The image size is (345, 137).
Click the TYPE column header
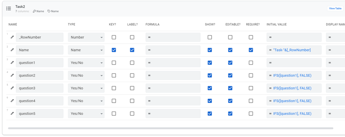[x=71, y=24]
